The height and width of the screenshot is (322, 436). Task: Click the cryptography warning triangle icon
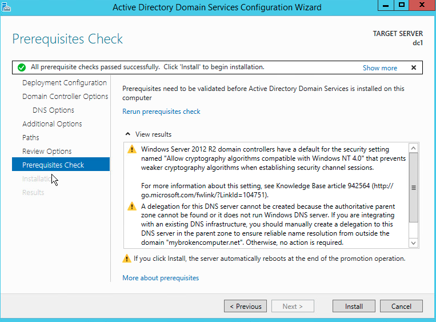click(132, 150)
